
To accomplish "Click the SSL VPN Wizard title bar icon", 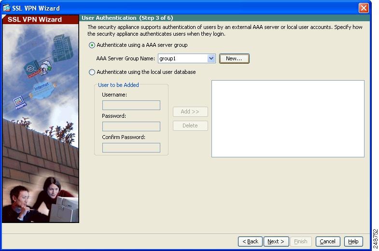I will 7,8.
